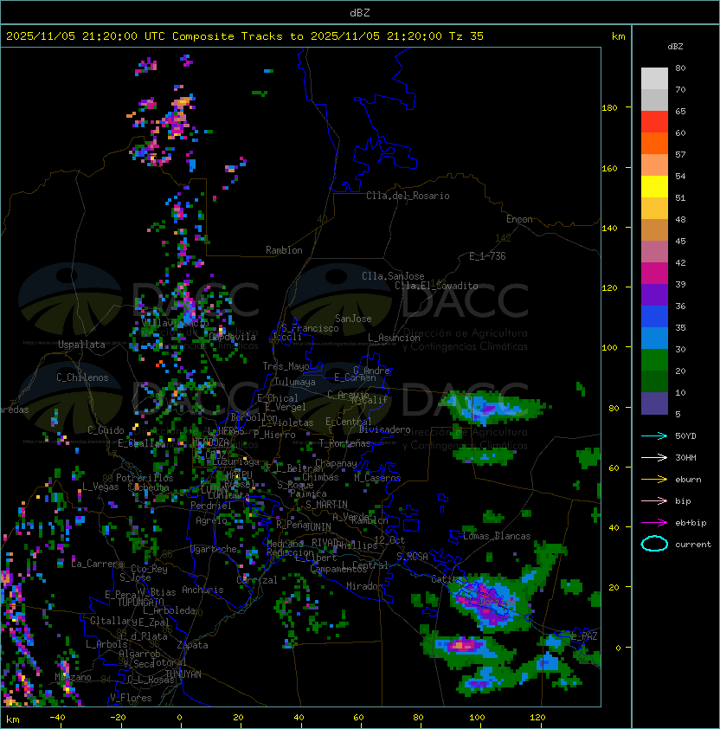Click the 'Zapata' place label
The height and width of the screenshot is (729, 720).
[192, 645]
